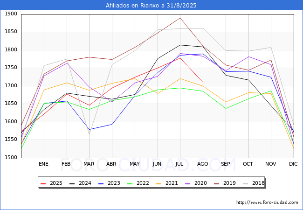Click the blue 2023 legend swatch
The height and width of the screenshot is (210, 303).
[101, 183]
